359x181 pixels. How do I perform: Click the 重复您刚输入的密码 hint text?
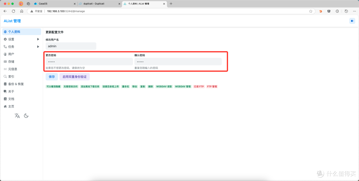[x=146, y=68]
